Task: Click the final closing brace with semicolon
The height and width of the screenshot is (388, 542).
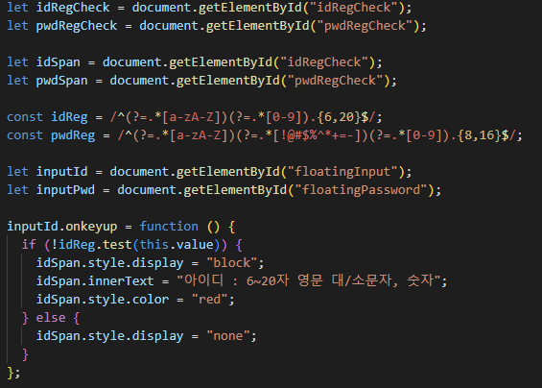Action: (x=13, y=373)
